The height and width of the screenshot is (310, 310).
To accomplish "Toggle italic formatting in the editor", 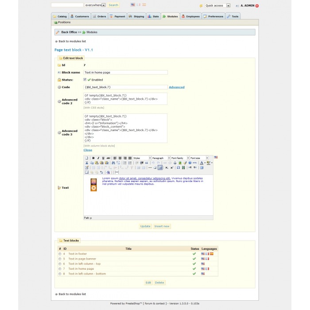I will (x=98, y=158).
